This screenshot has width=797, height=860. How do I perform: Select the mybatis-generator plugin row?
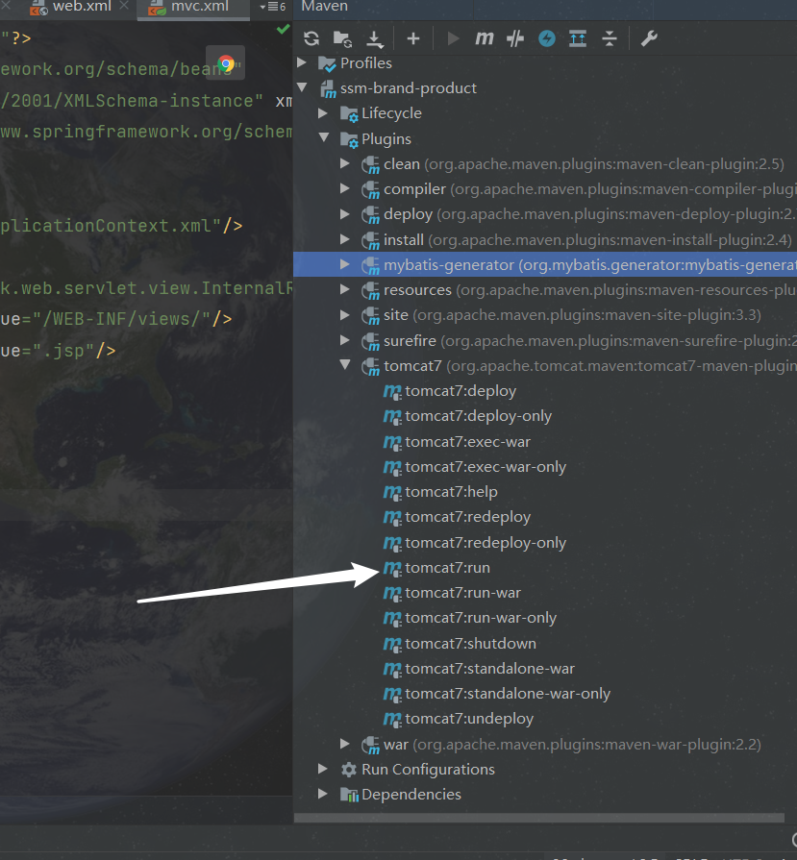pyautogui.click(x=545, y=264)
